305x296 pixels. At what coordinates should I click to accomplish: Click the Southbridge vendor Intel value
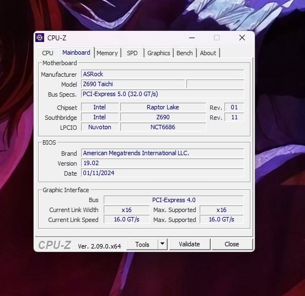pos(100,117)
